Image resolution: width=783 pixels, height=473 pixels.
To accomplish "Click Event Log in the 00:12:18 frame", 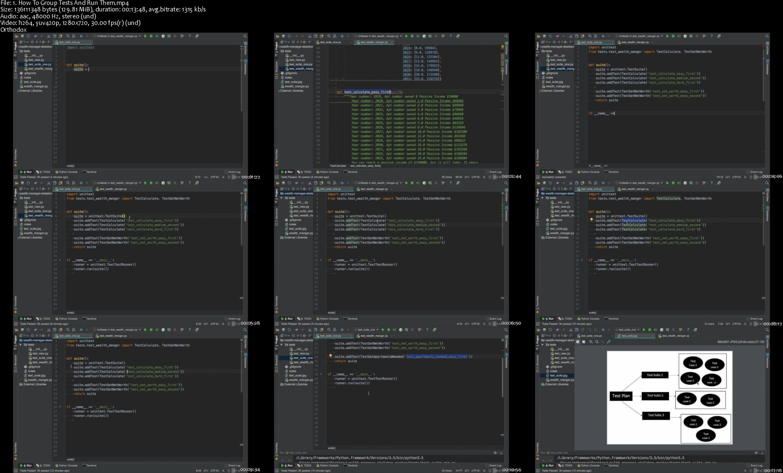I will click(x=755, y=466).
